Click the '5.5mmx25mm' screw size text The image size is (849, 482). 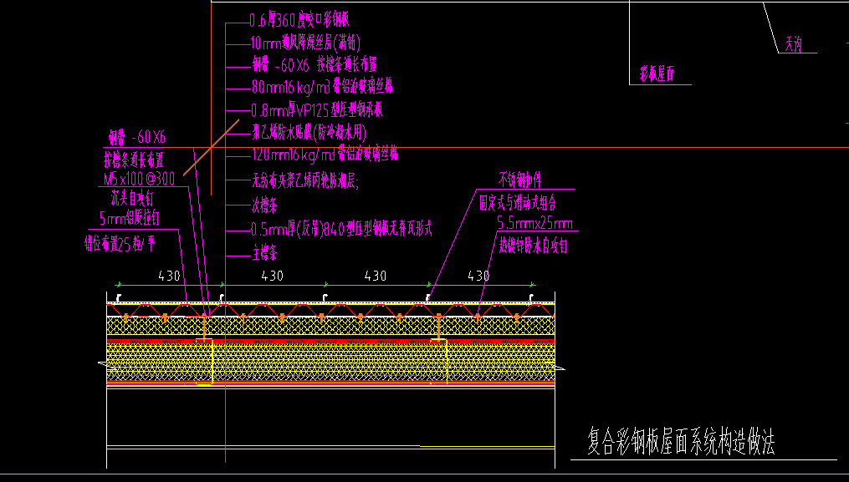click(x=535, y=223)
